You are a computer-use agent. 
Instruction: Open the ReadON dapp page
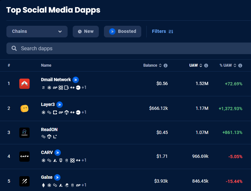(x=49, y=129)
